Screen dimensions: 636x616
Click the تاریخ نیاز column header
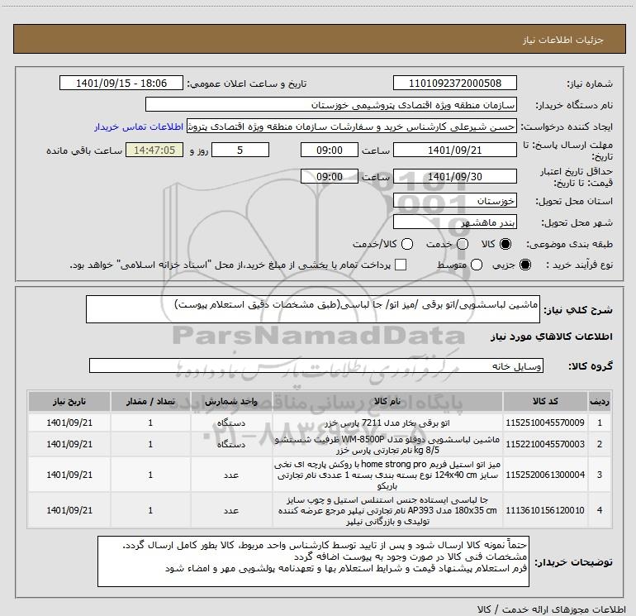pyautogui.click(x=69, y=402)
